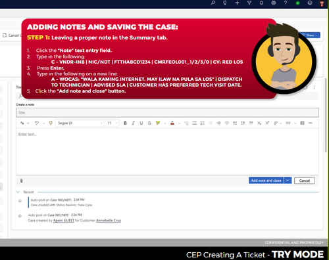Open the undo dropdown arrow

coord(43,123)
